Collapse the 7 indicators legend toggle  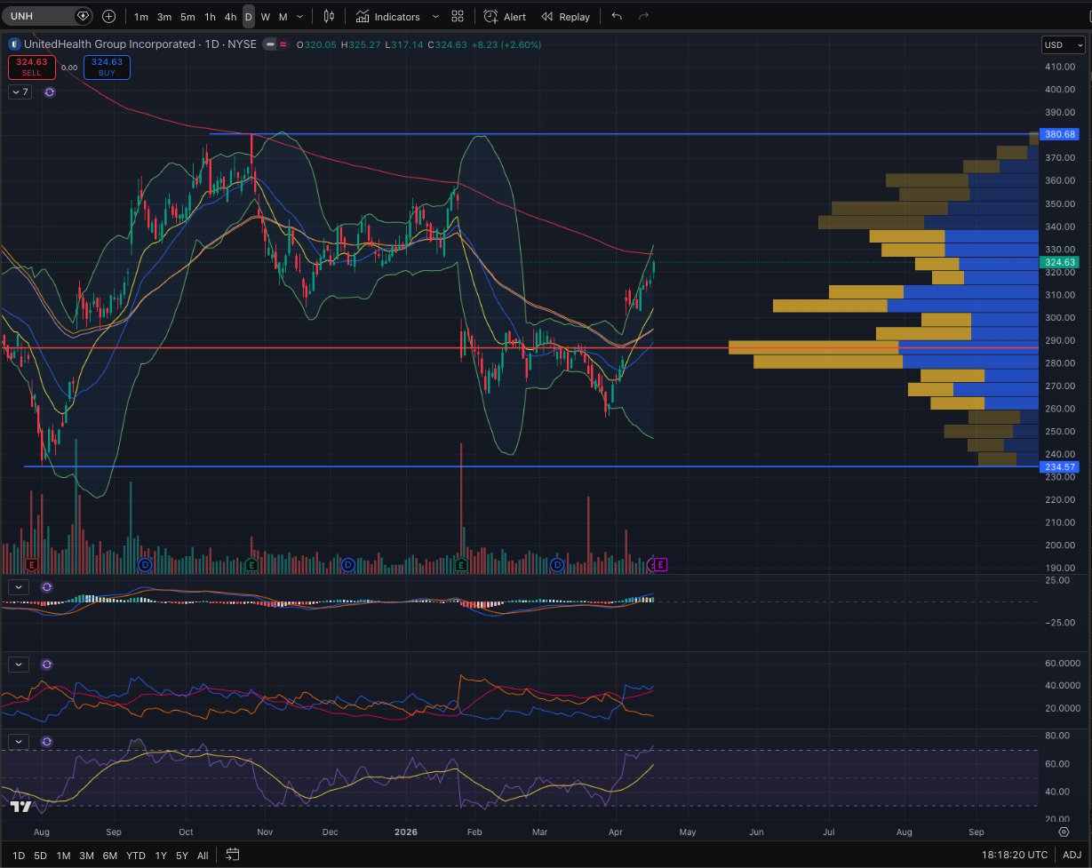pos(20,92)
